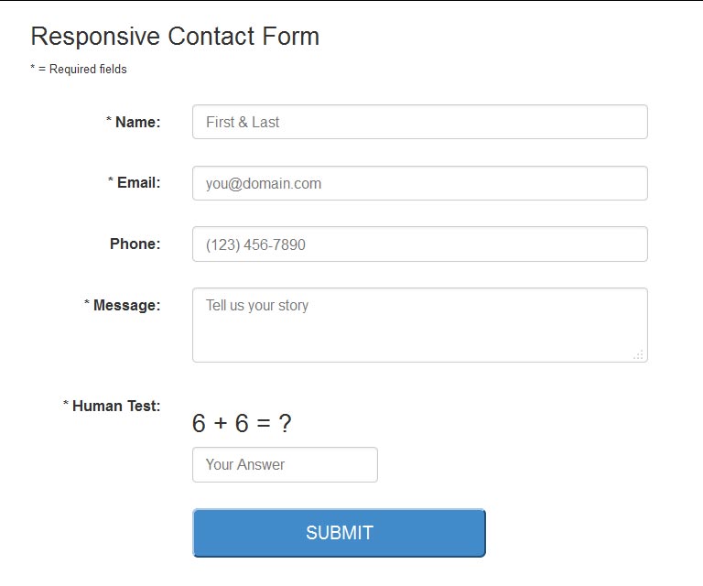Image resolution: width=703 pixels, height=586 pixels.
Task: Focus the Your Answer field
Action: pyautogui.click(x=285, y=464)
